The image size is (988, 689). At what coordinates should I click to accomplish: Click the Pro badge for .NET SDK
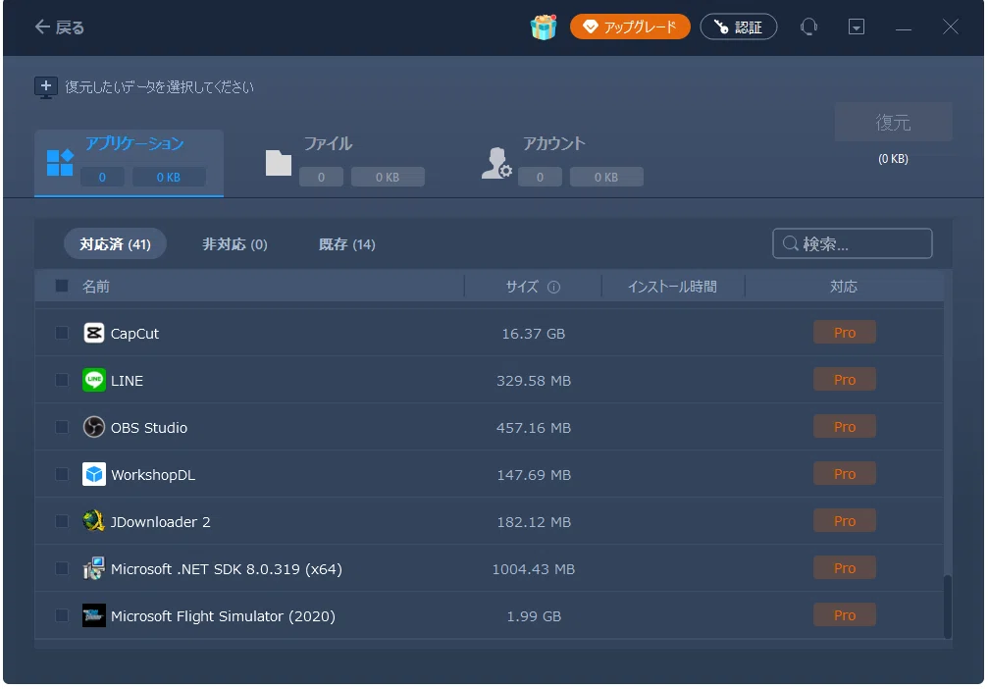tap(845, 568)
